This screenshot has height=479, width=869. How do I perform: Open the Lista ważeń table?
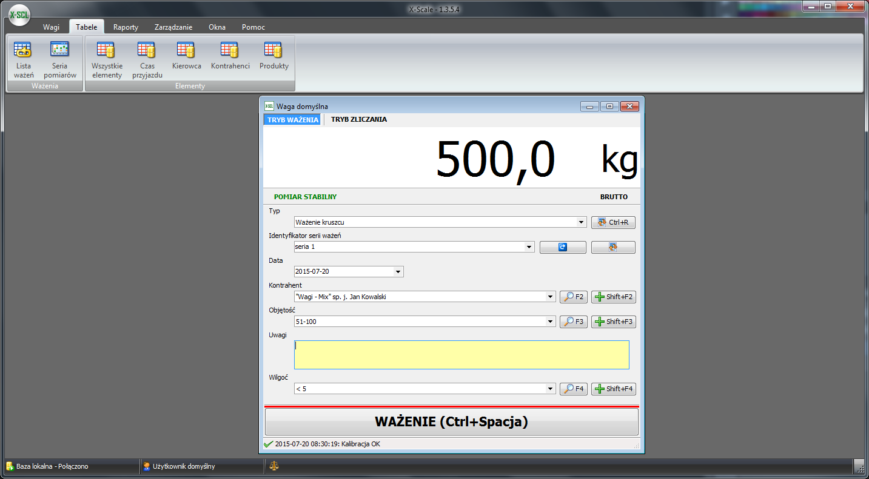[x=24, y=60]
